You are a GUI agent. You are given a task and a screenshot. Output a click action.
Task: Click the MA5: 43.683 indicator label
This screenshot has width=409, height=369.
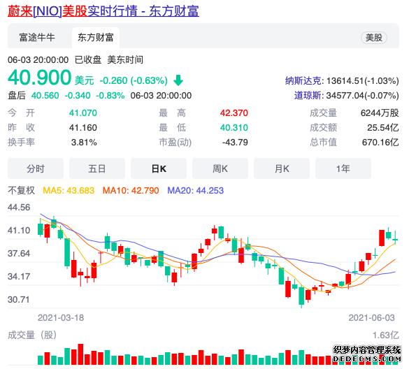(x=69, y=190)
